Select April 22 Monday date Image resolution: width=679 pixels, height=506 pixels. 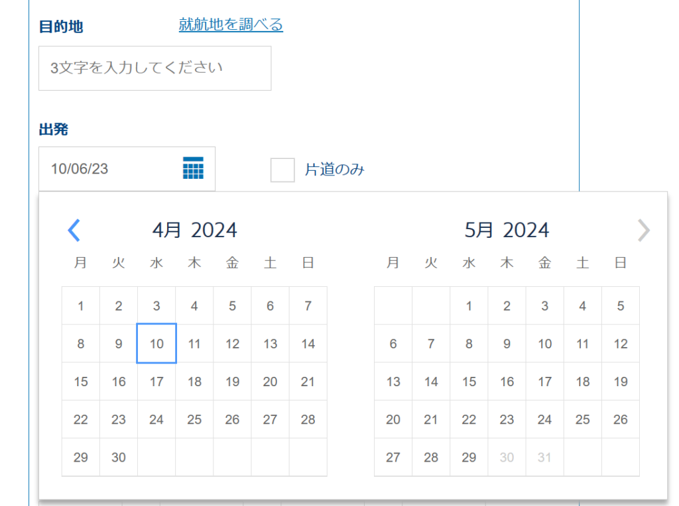(81, 419)
